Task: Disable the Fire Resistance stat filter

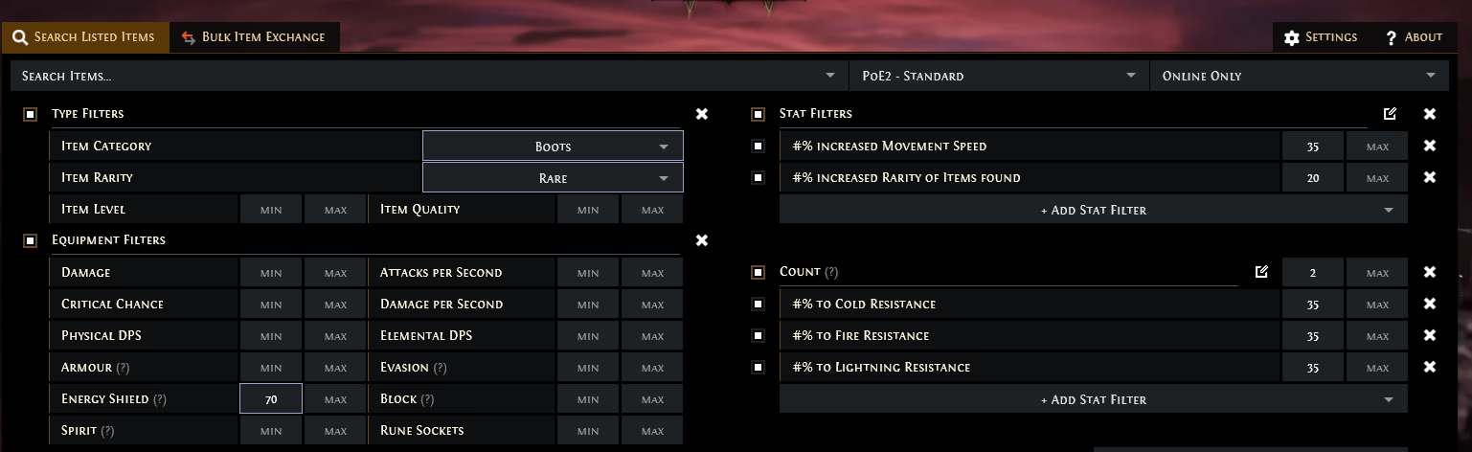Action: click(x=759, y=336)
